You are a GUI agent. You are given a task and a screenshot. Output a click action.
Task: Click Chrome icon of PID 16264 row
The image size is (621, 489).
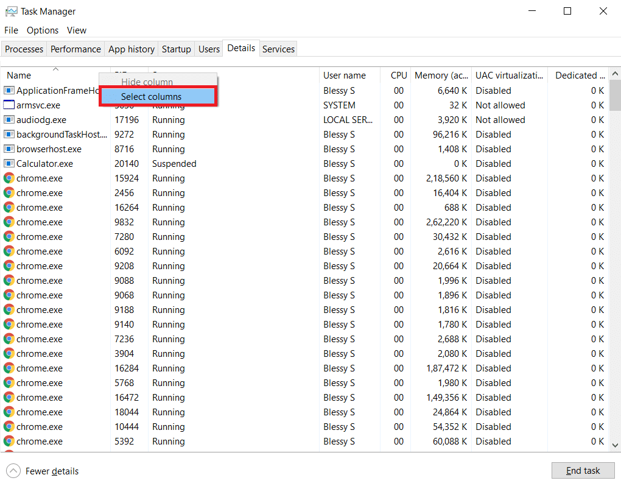tap(9, 208)
